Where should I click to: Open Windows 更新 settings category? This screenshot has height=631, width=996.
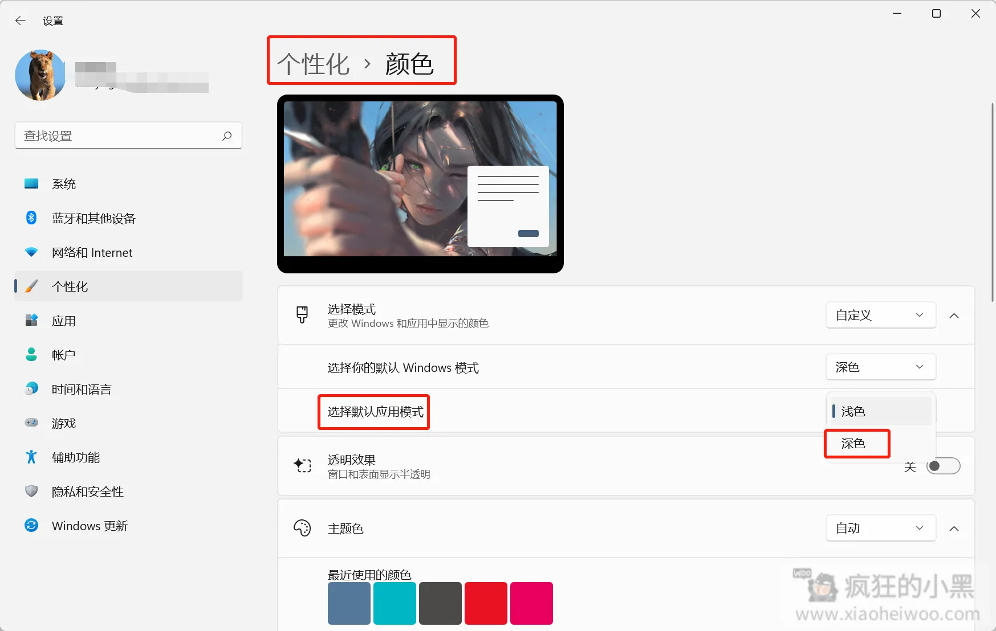point(128,526)
